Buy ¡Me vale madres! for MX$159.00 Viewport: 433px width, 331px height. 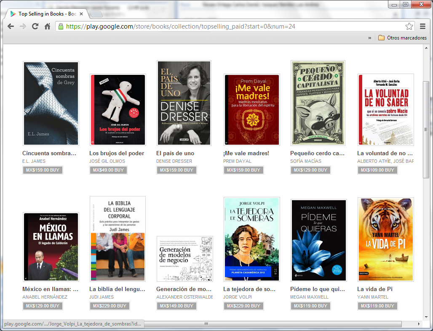[243, 170]
